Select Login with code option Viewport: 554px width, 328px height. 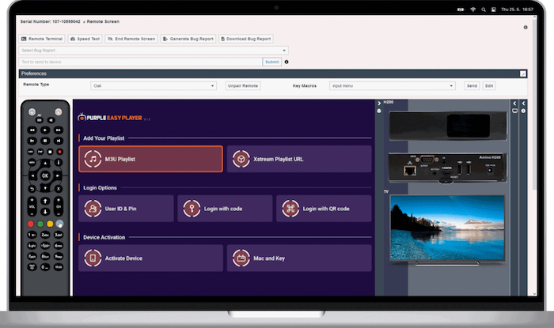(225, 209)
